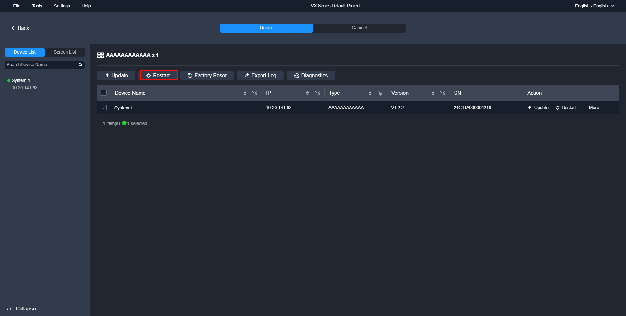Image resolution: width=626 pixels, height=316 pixels.
Task: Sort the IP column
Action: (x=307, y=93)
